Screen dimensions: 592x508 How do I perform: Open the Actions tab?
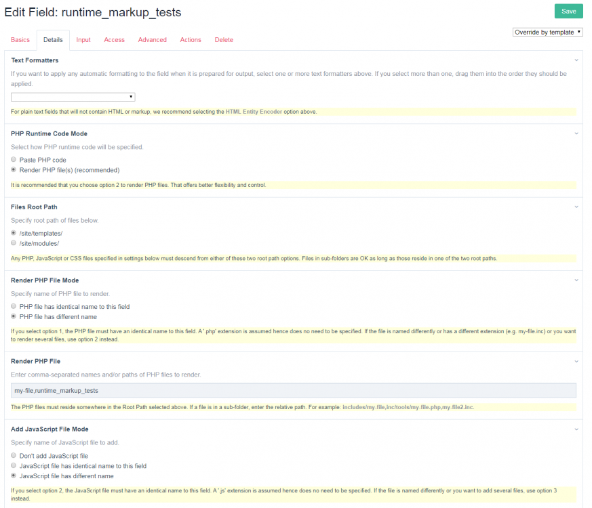click(190, 40)
